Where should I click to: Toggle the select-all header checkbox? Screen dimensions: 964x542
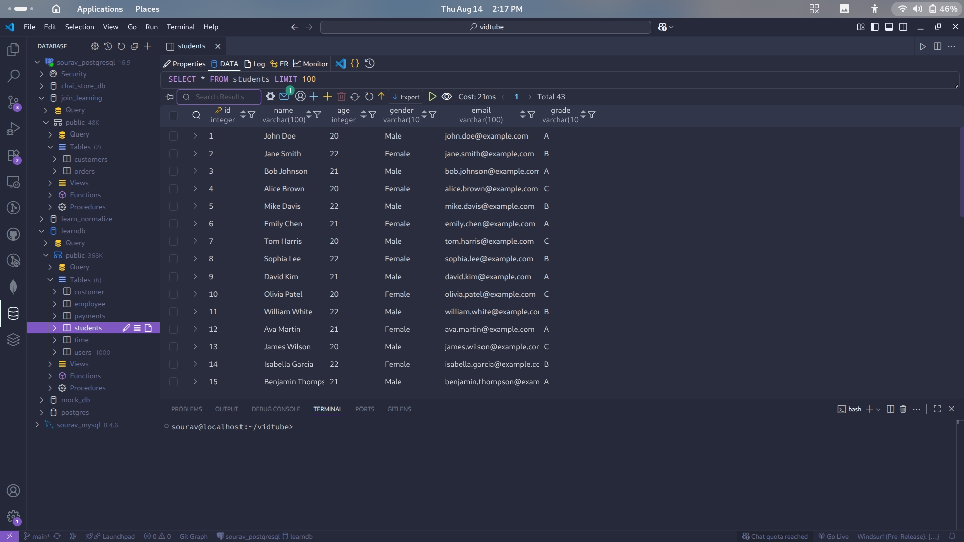(173, 115)
